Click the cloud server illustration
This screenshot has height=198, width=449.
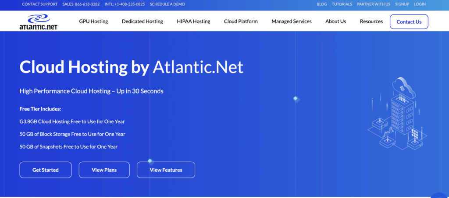click(397, 113)
